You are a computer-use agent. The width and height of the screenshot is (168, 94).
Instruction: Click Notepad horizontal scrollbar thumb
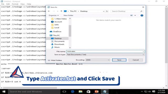click(x=30, y=88)
